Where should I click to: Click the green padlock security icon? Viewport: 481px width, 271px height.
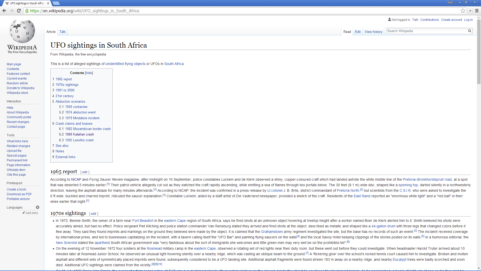(27, 11)
